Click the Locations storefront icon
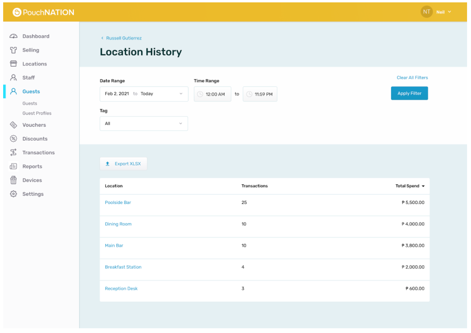The width and height of the screenshot is (471, 333). [x=13, y=64]
